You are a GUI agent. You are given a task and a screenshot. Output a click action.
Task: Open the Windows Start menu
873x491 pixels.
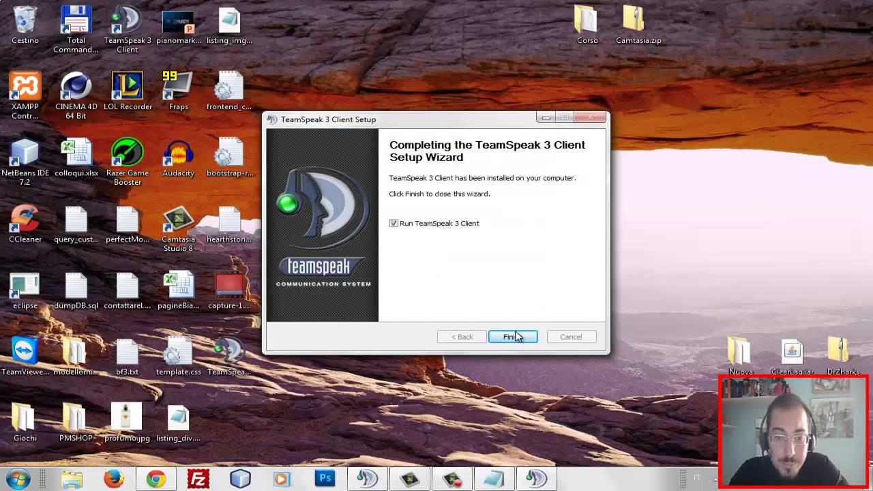[x=18, y=479]
